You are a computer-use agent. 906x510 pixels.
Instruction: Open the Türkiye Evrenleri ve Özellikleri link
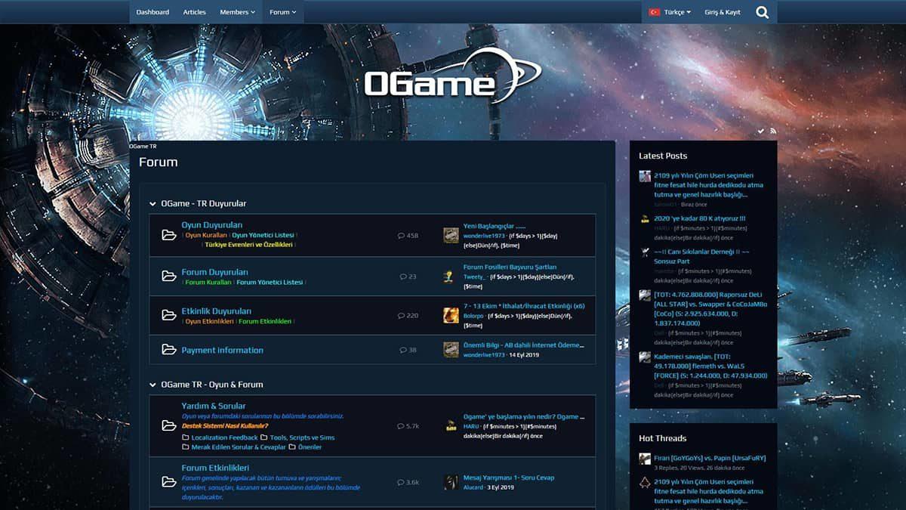point(248,245)
